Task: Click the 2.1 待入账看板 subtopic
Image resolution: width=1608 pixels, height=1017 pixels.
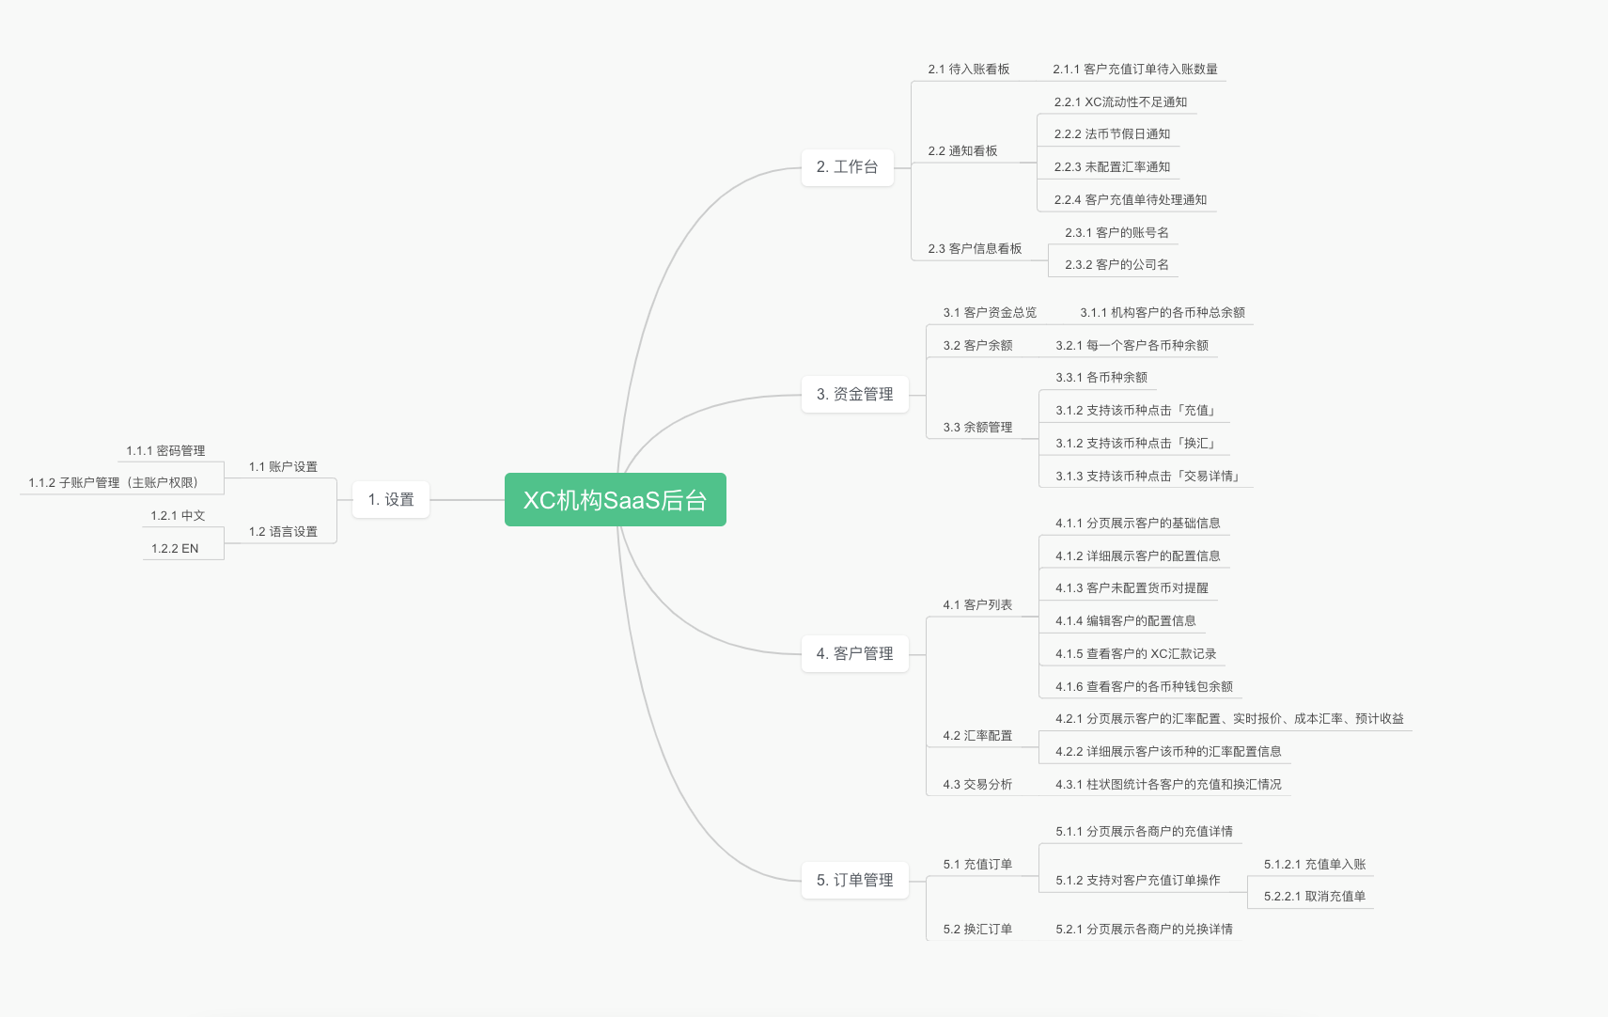Action: (968, 70)
